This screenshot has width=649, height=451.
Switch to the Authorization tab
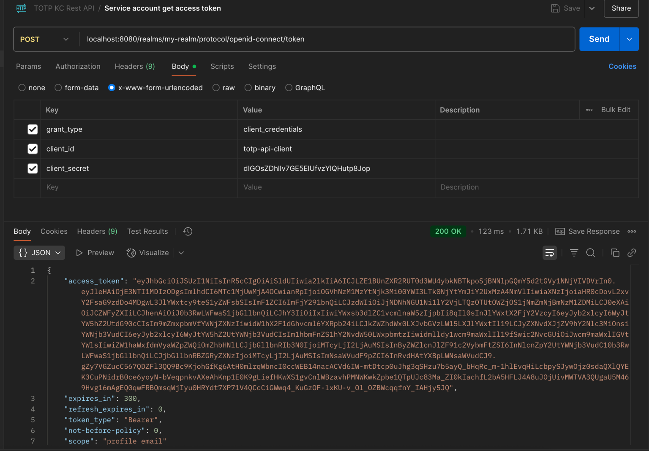(78, 66)
